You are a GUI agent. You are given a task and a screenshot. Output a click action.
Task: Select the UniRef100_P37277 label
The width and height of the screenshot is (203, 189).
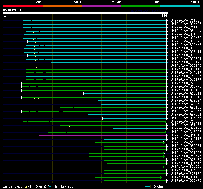click(x=186, y=174)
